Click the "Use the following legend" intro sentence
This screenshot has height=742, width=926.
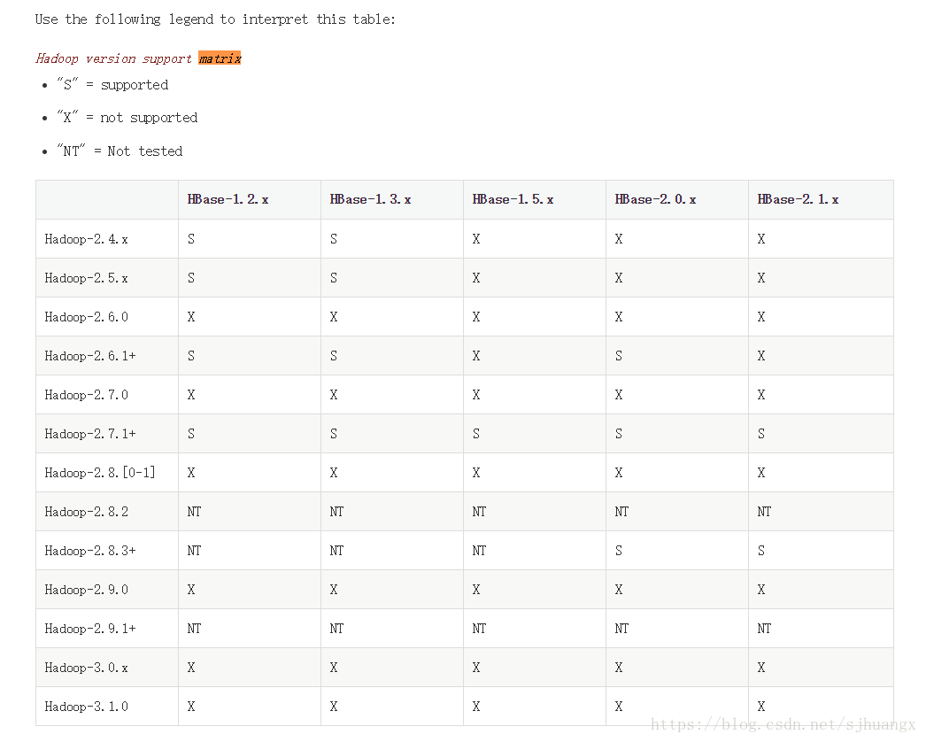click(215, 19)
